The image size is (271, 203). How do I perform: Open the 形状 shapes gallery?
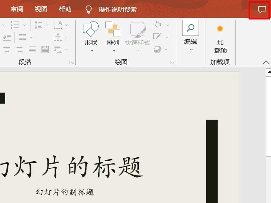point(91,37)
